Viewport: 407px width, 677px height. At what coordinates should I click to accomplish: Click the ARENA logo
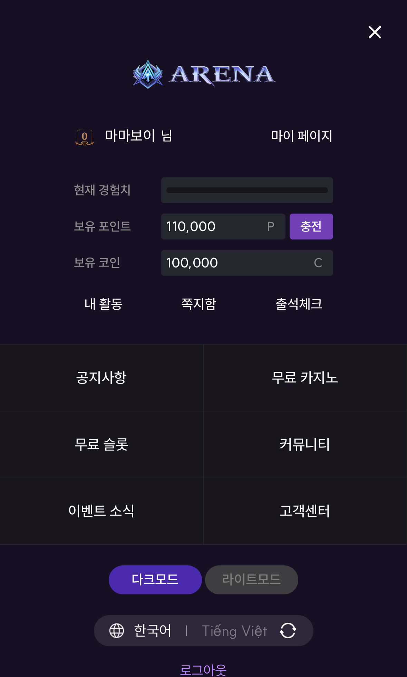pos(204,74)
